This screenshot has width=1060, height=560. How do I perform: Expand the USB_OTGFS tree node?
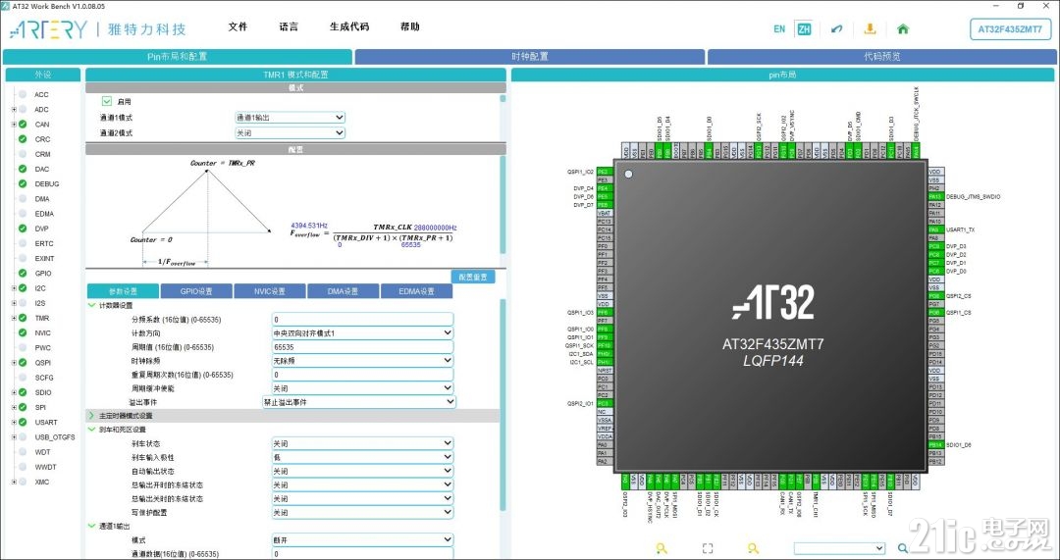[x=14, y=437]
